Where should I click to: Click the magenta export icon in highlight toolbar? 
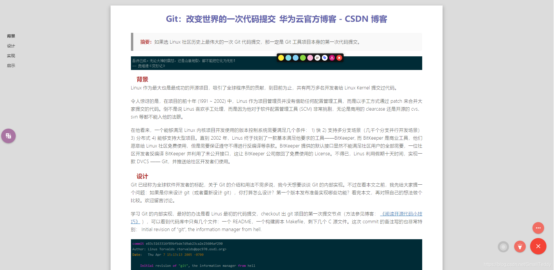coord(332,58)
